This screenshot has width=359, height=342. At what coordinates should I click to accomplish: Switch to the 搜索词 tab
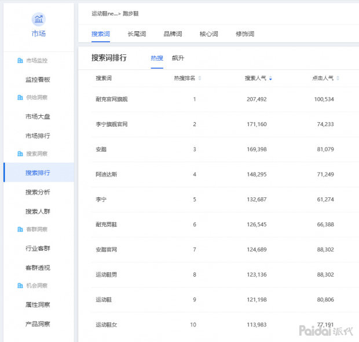pyautogui.click(x=101, y=34)
